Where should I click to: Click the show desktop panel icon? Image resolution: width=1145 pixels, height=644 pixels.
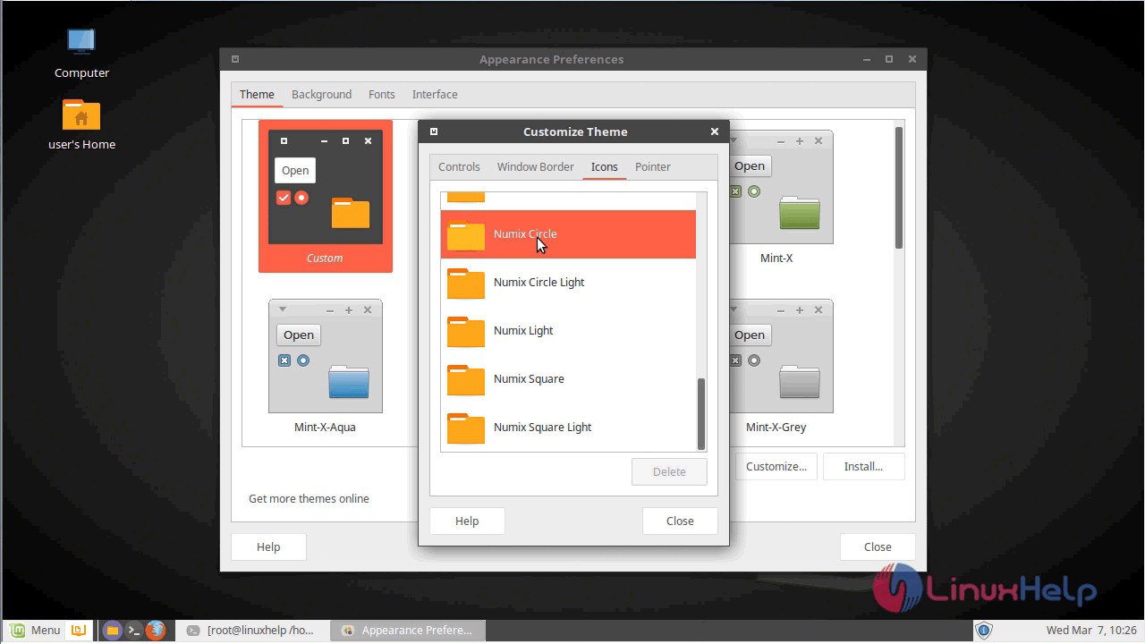[x=79, y=631]
